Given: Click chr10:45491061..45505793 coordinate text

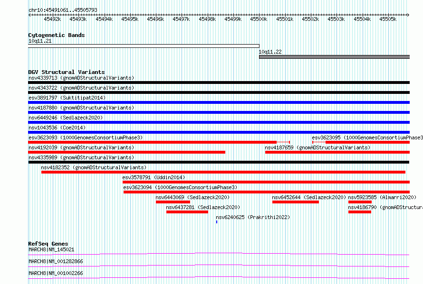Looking at the screenshot, I should [x=63, y=10].
